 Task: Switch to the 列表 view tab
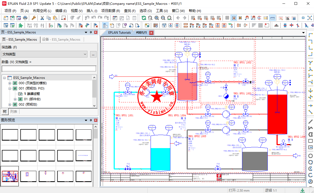coord(14,111)
